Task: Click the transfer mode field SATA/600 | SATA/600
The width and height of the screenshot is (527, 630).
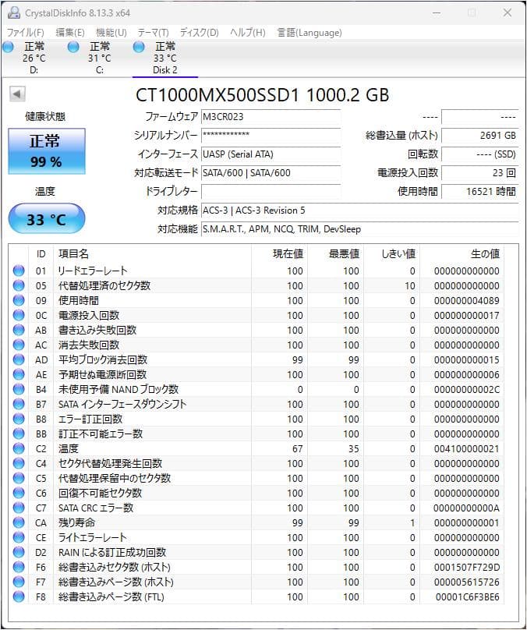Action: 271,173
